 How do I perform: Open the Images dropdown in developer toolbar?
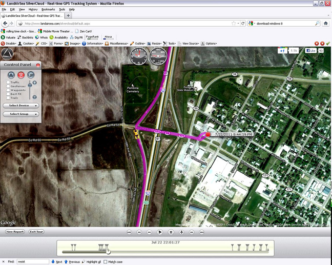[x=73, y=44]
